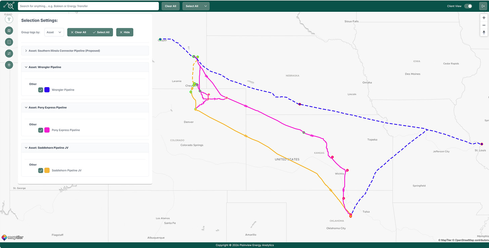Open the map layers sidebar button
489x248 pixels.
pyautogui.click(x=9, y=31)
